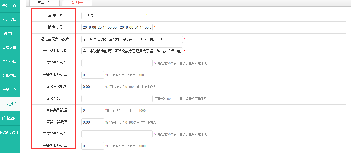Image resolution: width=351 pixels, height=153 pixels.
Task: Open 分销管理 sidebar menu
Action: coord(10,76)
